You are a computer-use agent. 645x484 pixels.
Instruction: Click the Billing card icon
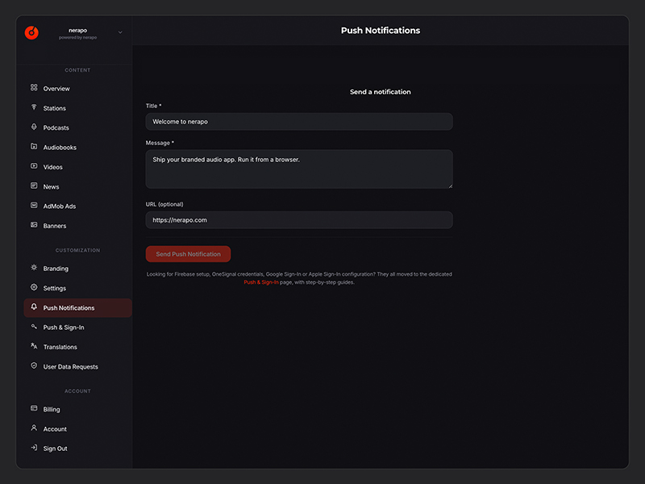(34, 408)
